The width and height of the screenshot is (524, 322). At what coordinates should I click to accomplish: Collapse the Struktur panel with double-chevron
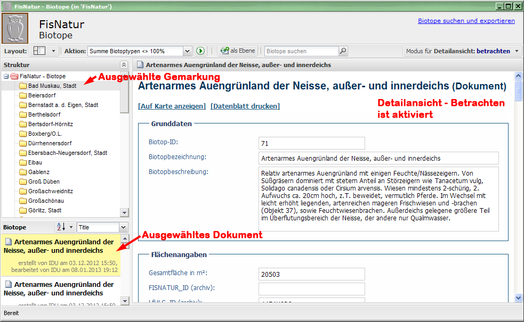124,64
